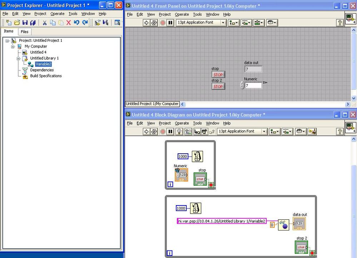The width and height of the screenshot is (357, 258).
Task: Toggle the 'stop' boolean button on front panel
Action: click(218, 75)
